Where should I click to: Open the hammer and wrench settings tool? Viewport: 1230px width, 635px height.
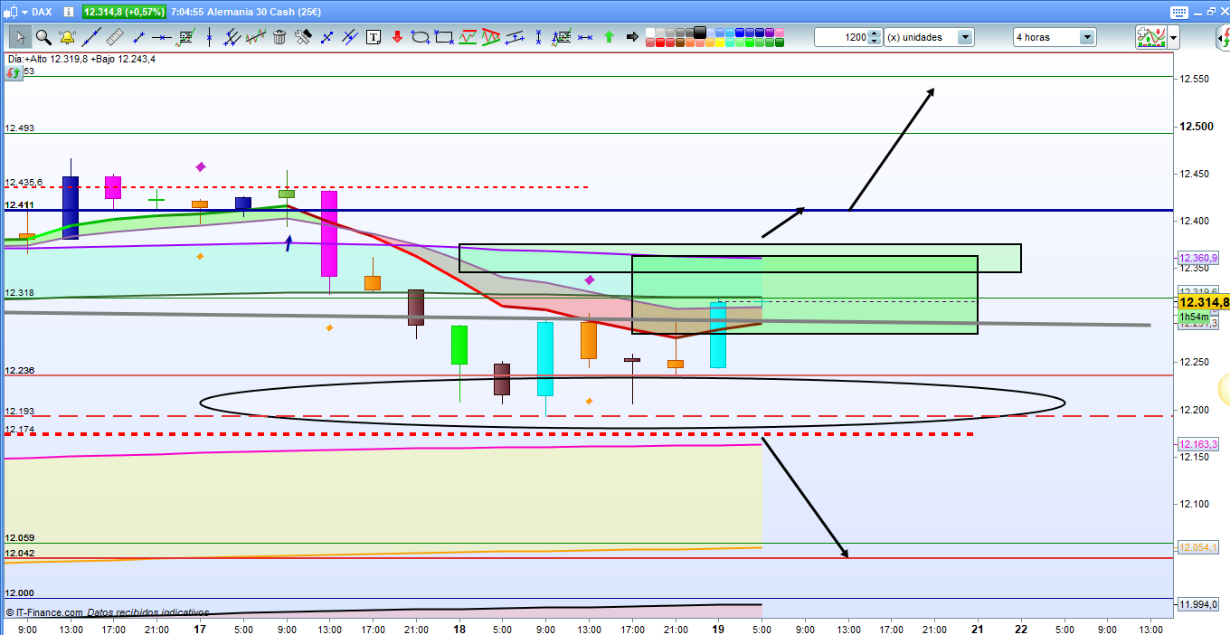(303, 37)
